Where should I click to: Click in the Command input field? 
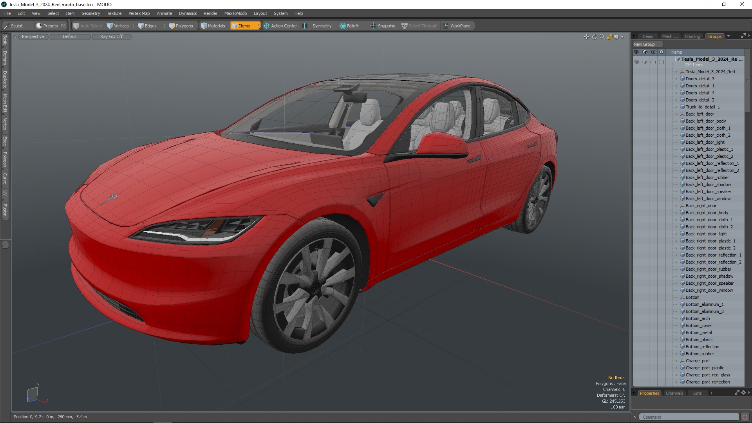click(689, 417)
